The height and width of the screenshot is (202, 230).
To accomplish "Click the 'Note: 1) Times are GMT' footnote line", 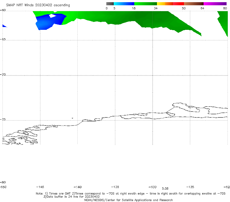I will point(131,194).
